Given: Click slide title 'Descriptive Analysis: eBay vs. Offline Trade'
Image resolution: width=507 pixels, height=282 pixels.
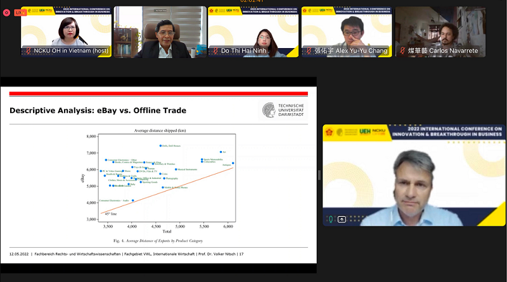Looking at the screenshot, I should click(98, 111).
